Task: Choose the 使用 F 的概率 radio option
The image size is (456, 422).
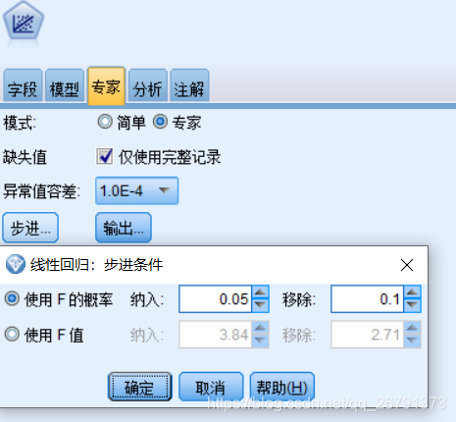Action: (12, 298)
